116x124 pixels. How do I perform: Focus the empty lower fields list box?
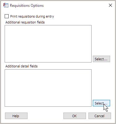pyautogui.click(x=48, y=88)
